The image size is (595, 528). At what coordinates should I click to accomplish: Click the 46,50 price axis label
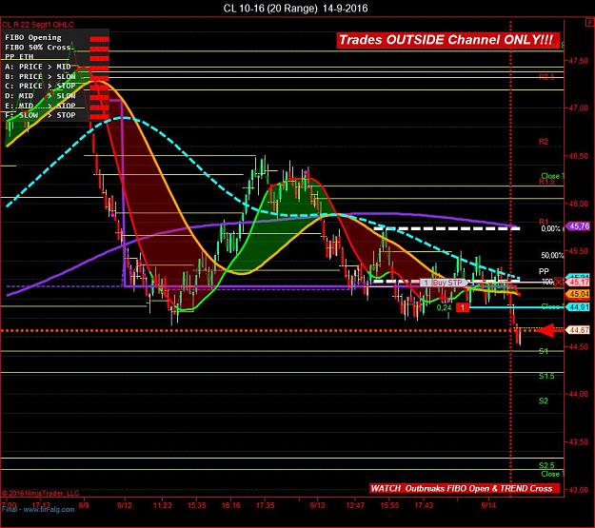tap(578, 156)
